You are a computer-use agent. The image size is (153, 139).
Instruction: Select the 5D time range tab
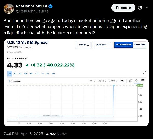click(15, 73)
